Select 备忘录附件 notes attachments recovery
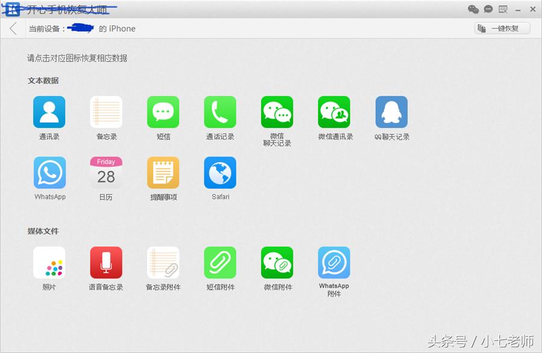Image resolution: width=542 pixels, height=353 pixels. tap(163, 263)
